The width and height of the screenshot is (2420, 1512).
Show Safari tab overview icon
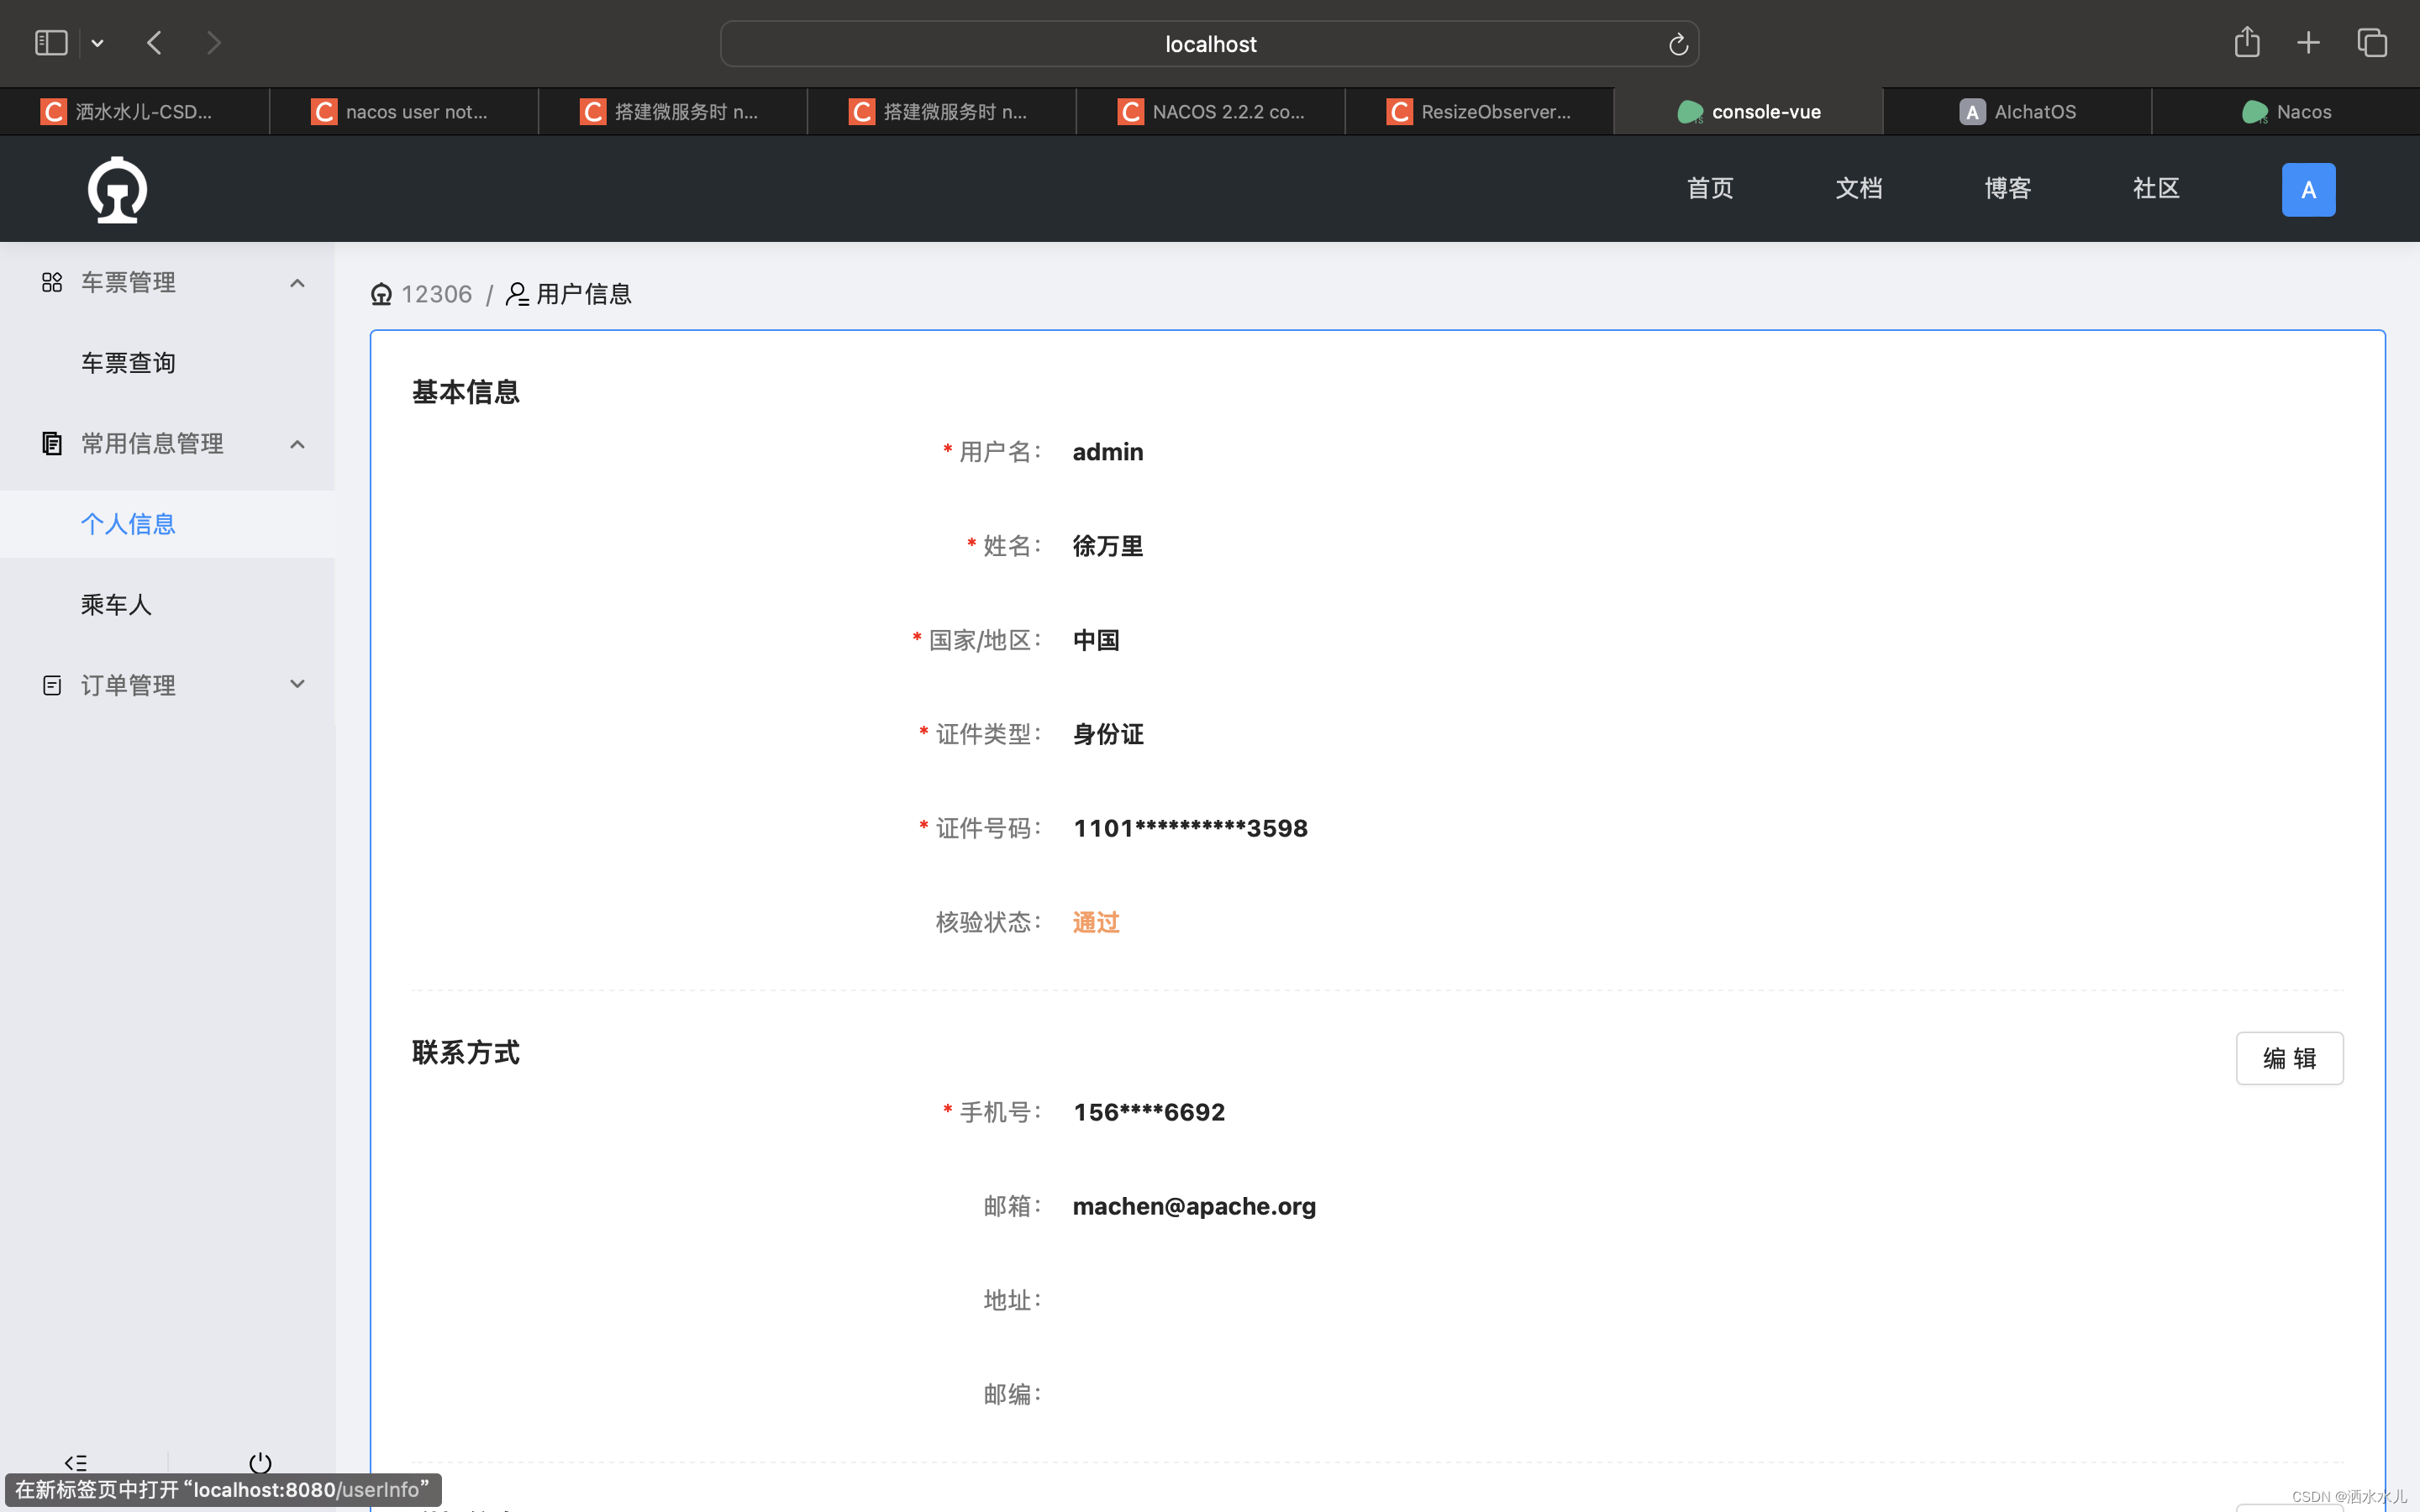tap(2371, 43)
